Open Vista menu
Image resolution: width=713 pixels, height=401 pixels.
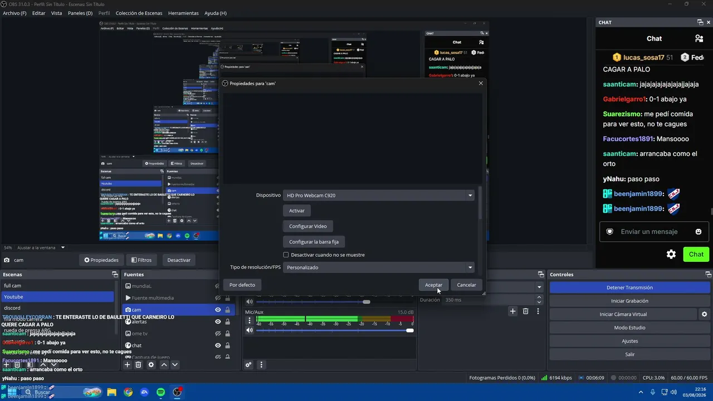click(57, 13)
